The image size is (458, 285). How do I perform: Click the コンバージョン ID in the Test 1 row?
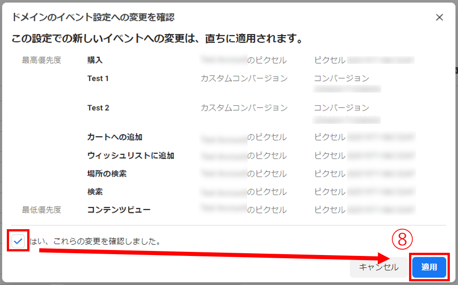[347, 89]
